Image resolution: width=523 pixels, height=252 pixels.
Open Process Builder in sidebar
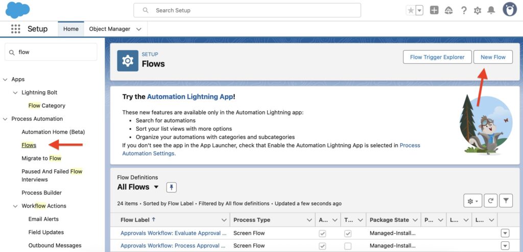click(42, 193)
